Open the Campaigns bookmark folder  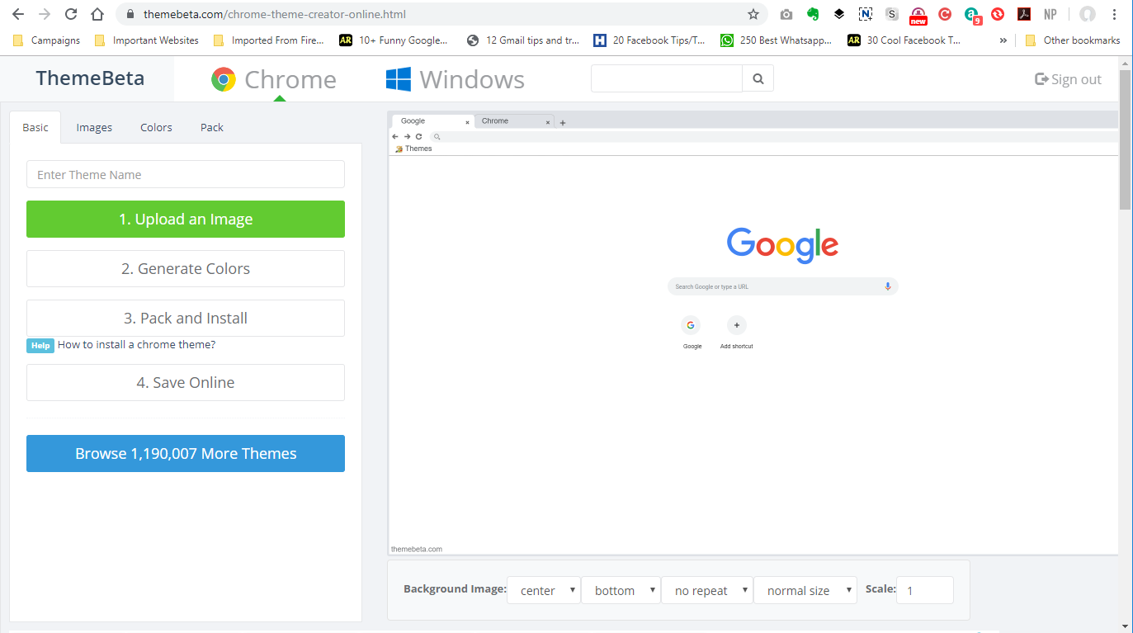(x=47, y=40)
